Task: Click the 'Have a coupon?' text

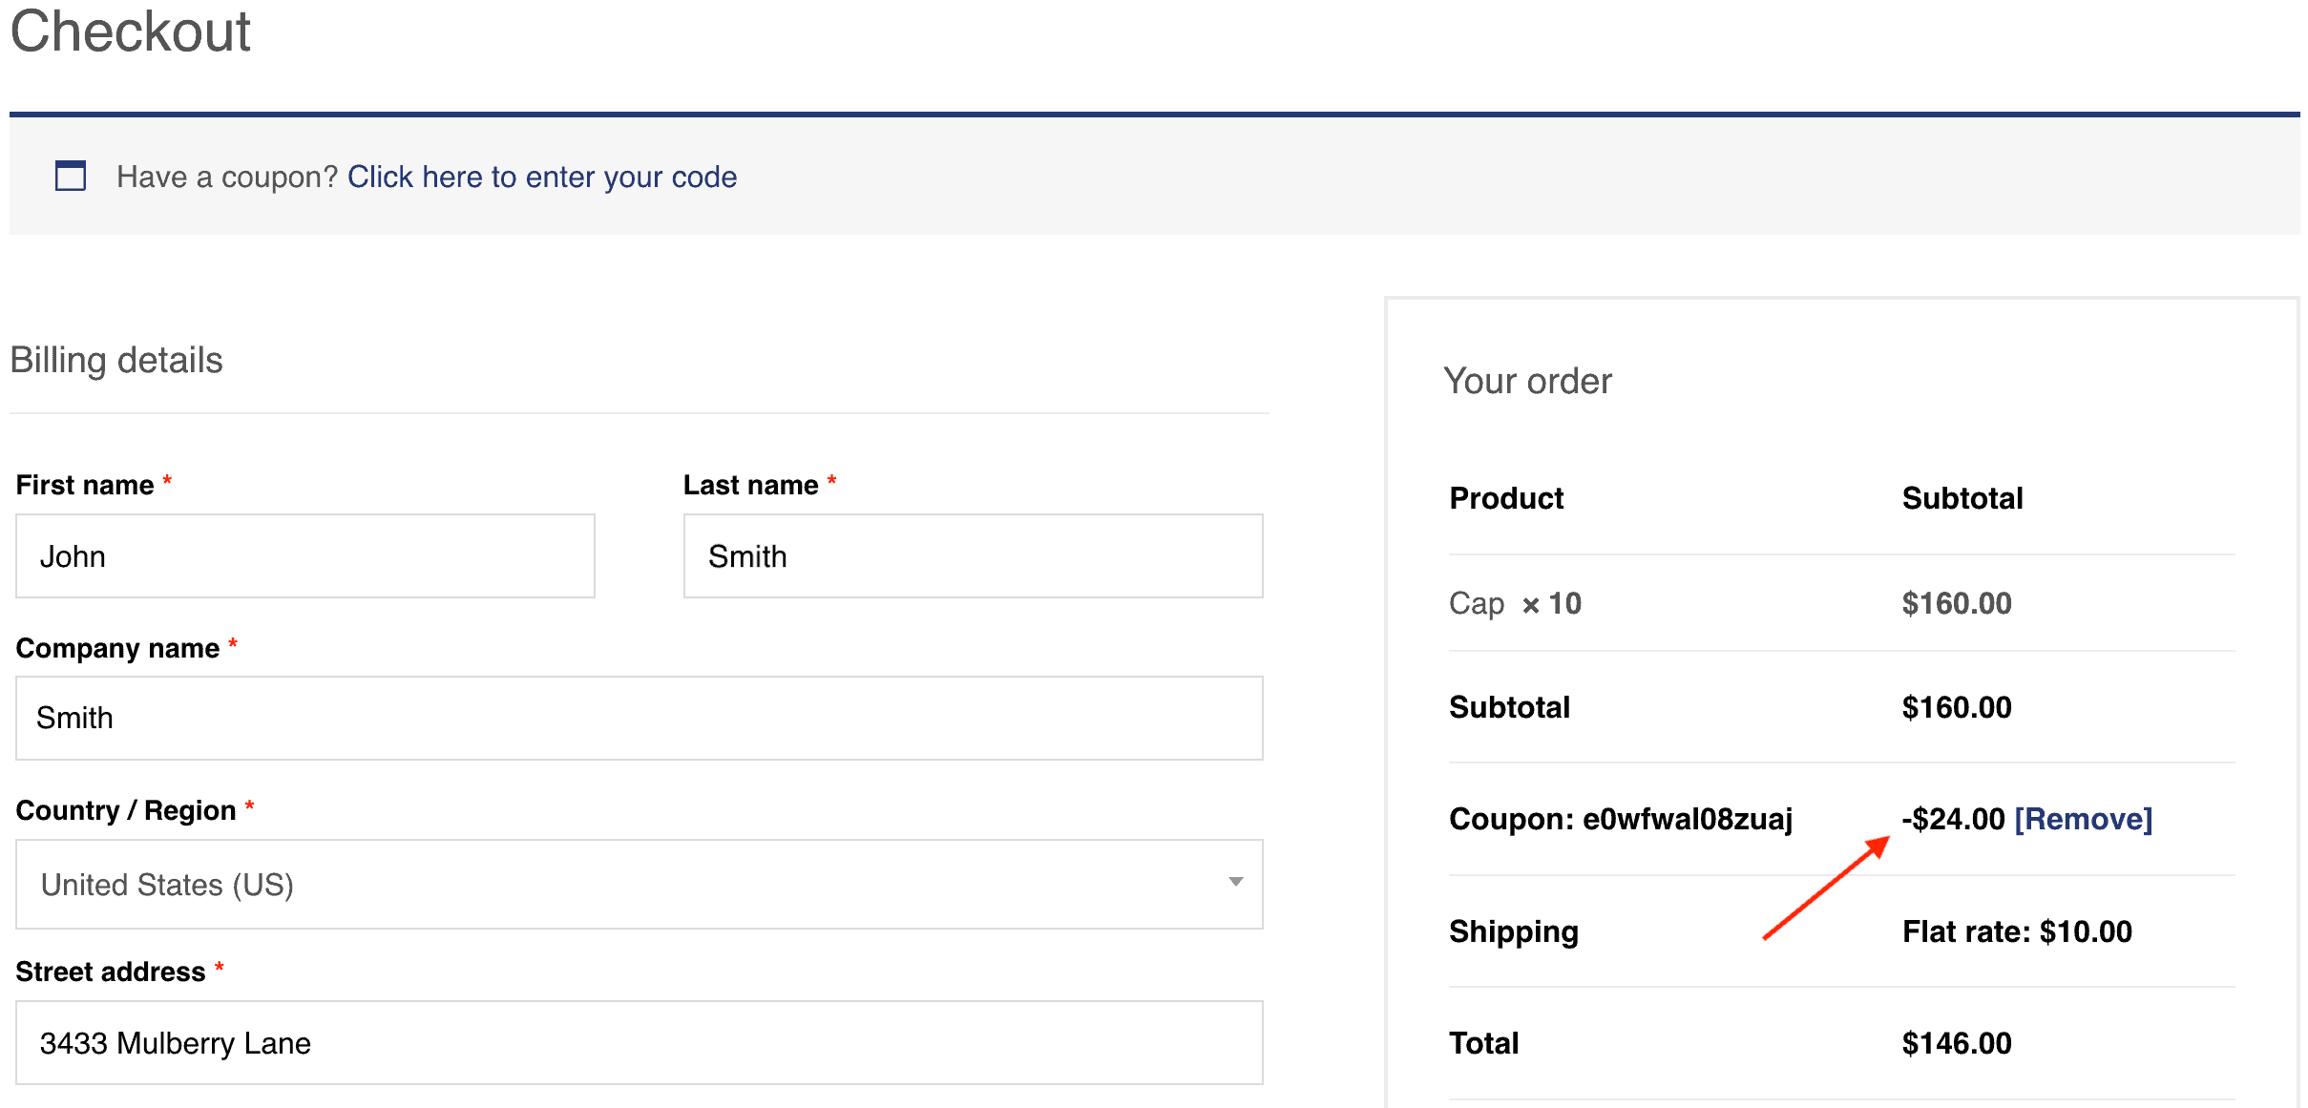Action: click(227, 177)
